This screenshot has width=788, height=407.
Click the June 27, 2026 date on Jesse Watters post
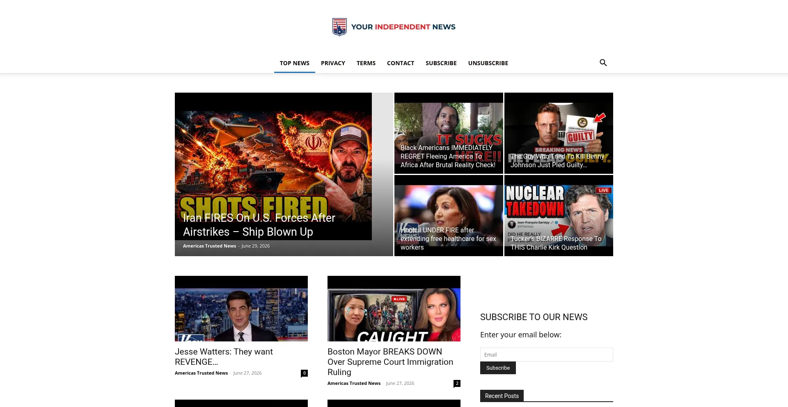click(x=247, y=373)
